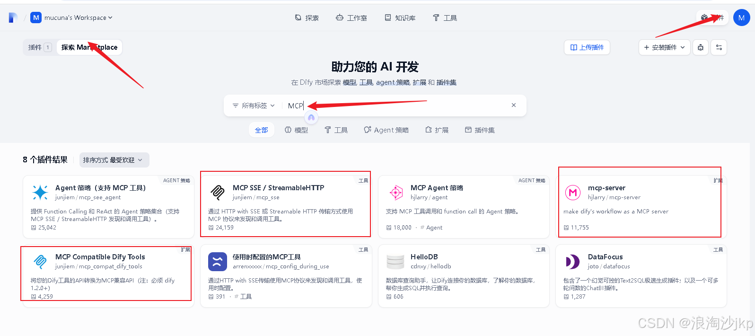Open Agent 策略（支持 MCP 工具）plugin icon

[40, 193]
